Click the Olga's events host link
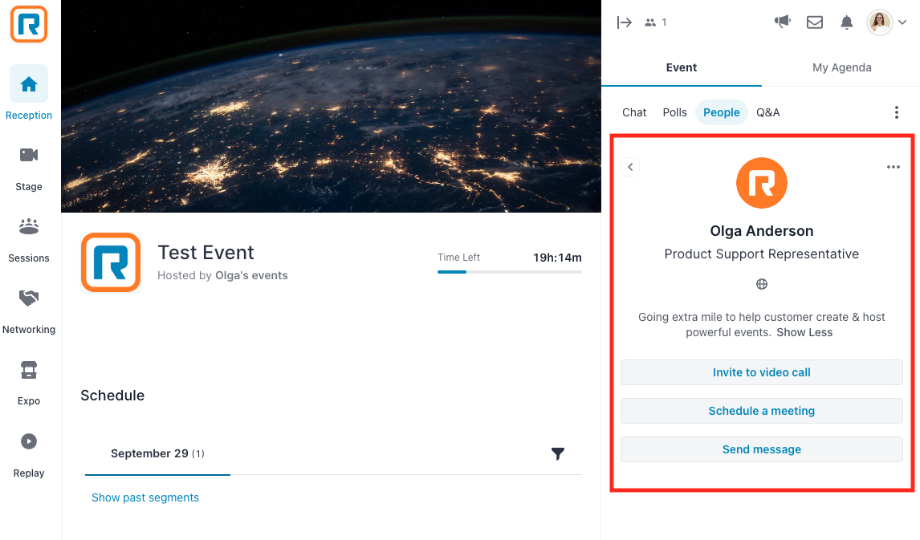Viewport: 920px width, 540px height. click(252, 275)
